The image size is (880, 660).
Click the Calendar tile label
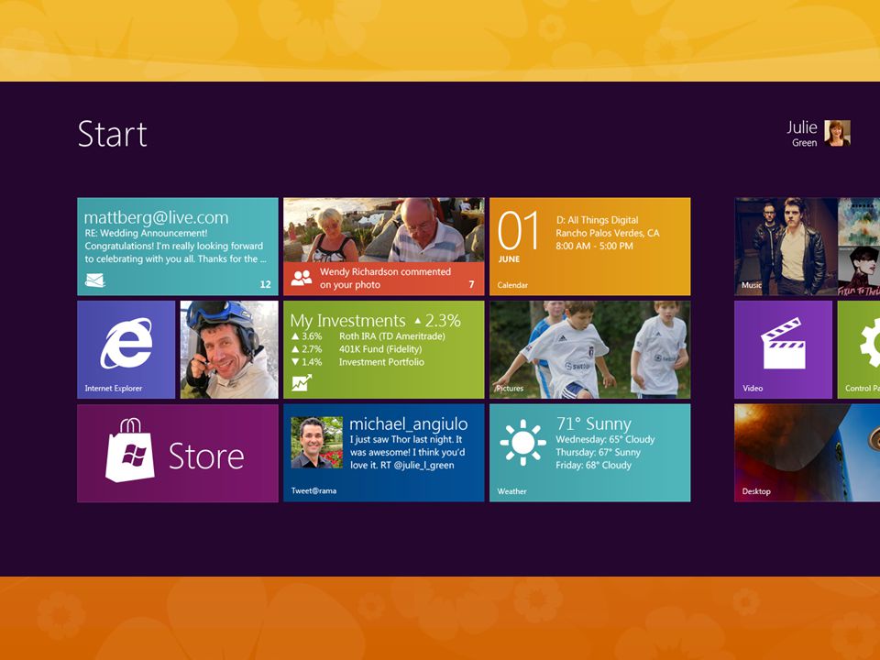tap(512, 285)
